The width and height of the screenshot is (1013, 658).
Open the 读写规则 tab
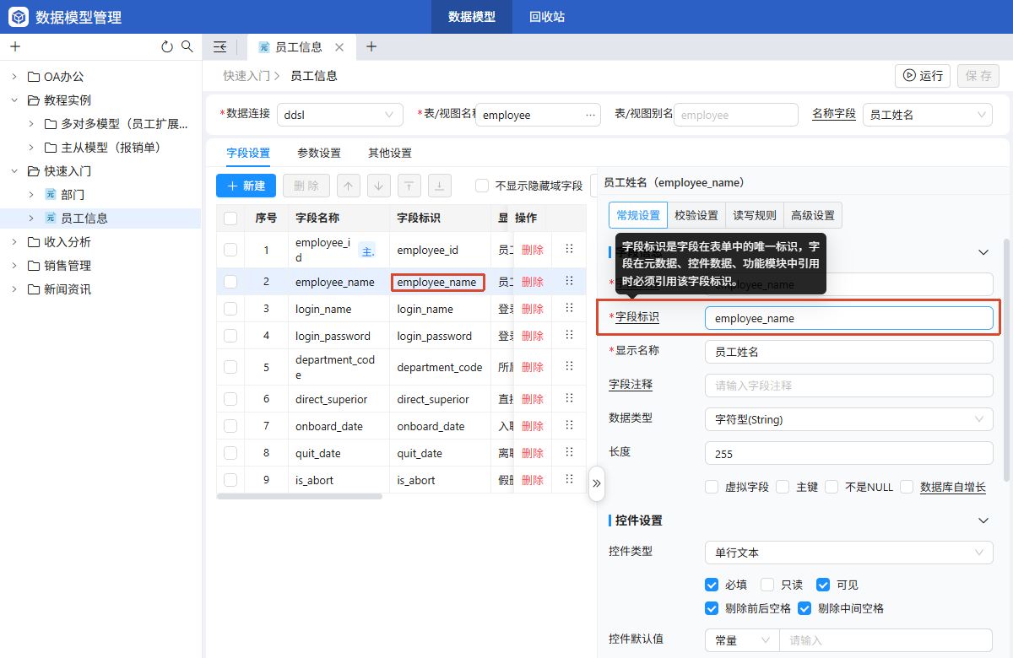pyautogui.click(x=755, y=215)
